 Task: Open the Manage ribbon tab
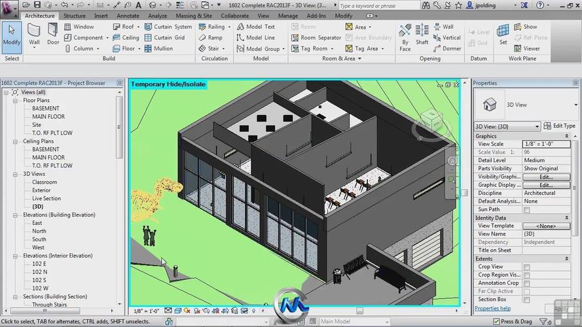(287, 16)
